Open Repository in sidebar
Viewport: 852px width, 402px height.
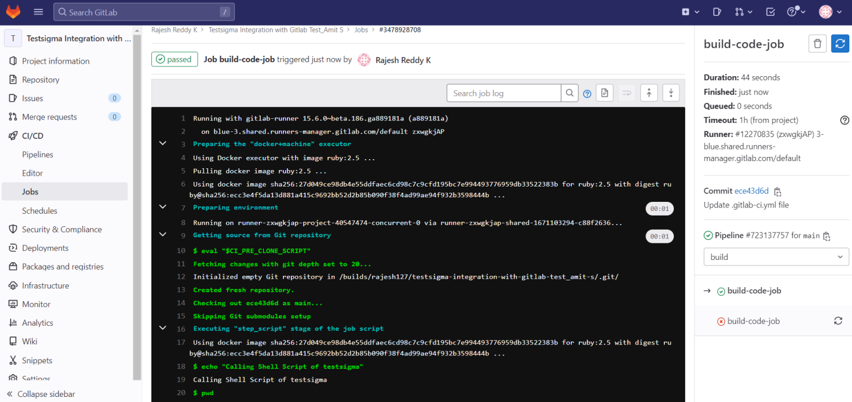click(x=40, y=80)
